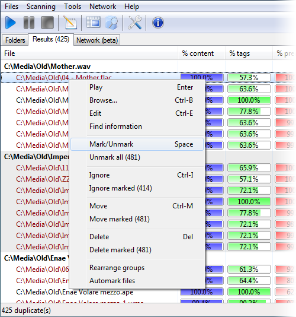Select Mark/Unmark in the context menu
The width and height of the screenshot is (296, 317).
(x=137, y=144)
